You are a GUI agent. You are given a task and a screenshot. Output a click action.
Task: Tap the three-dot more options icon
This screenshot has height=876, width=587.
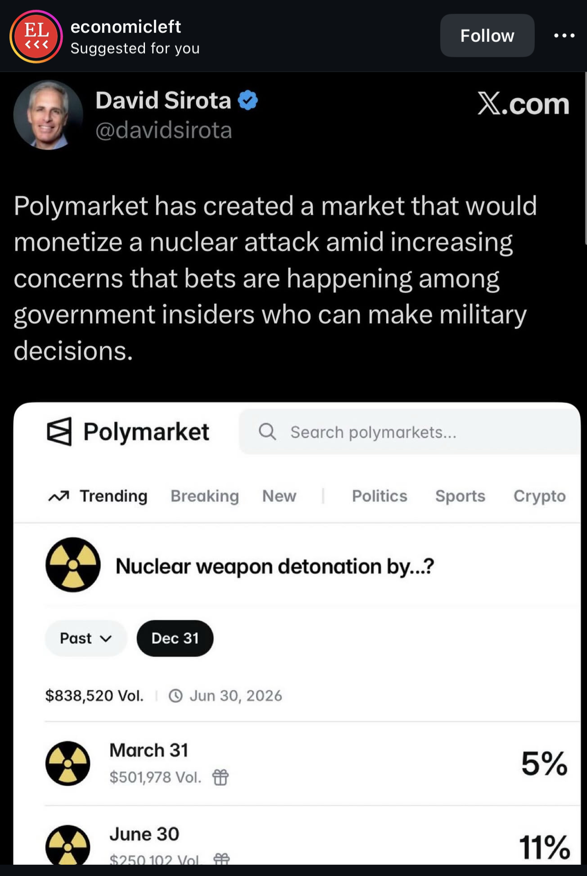[564, 36]
